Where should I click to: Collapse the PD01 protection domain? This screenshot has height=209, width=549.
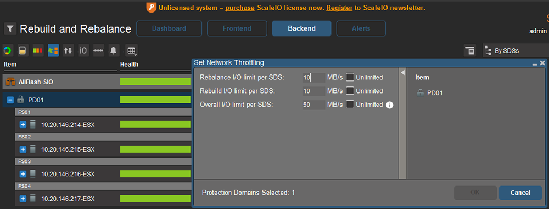coord(10,100)
